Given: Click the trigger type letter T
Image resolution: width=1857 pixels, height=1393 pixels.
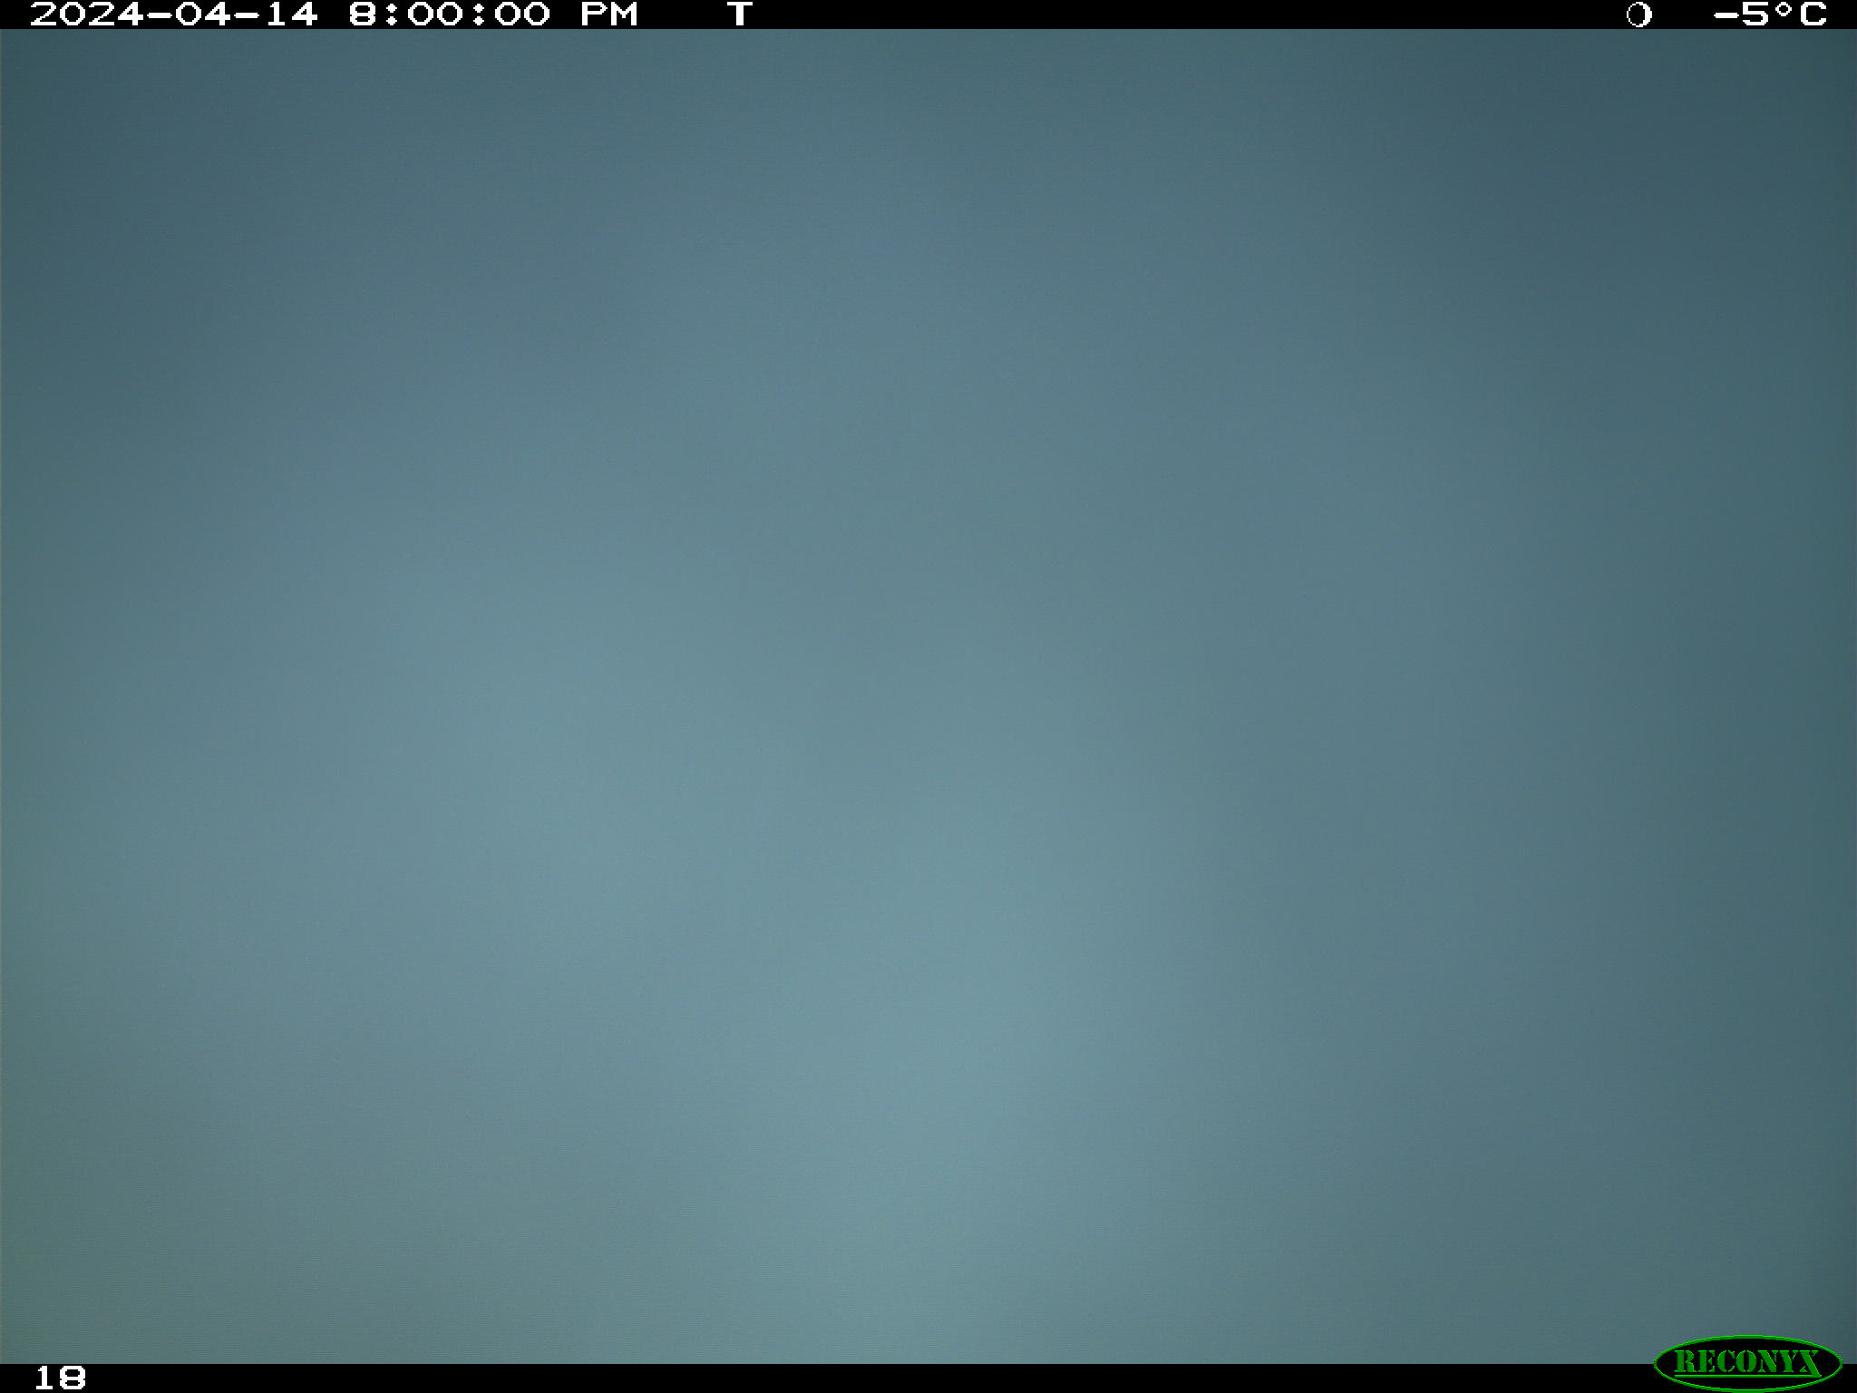Looking at the screenshot, I should tap(740, 15).
